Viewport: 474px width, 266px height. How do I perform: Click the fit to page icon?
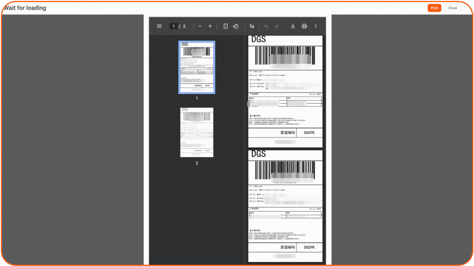pos(226,26)
